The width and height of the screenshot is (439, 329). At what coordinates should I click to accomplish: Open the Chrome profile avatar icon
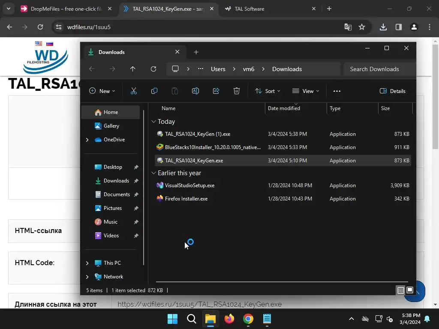click(414, 27)
